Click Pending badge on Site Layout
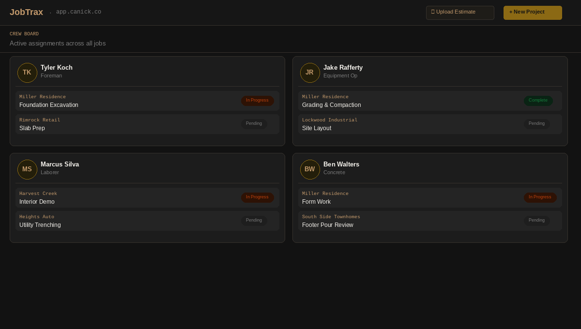Image resolution: width=581 pixels, height=329 pixels. 536,124
